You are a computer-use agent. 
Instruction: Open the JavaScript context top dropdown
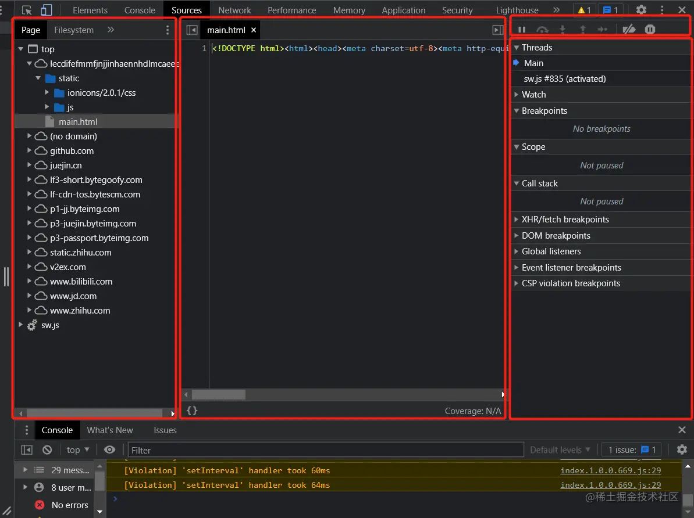click(x=77, y=450)
